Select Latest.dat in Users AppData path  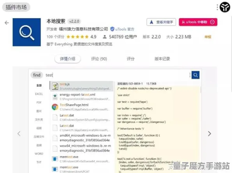click(82, 128)
